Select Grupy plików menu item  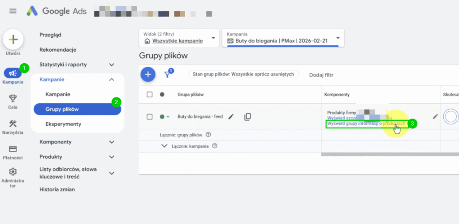click(77, 109)
